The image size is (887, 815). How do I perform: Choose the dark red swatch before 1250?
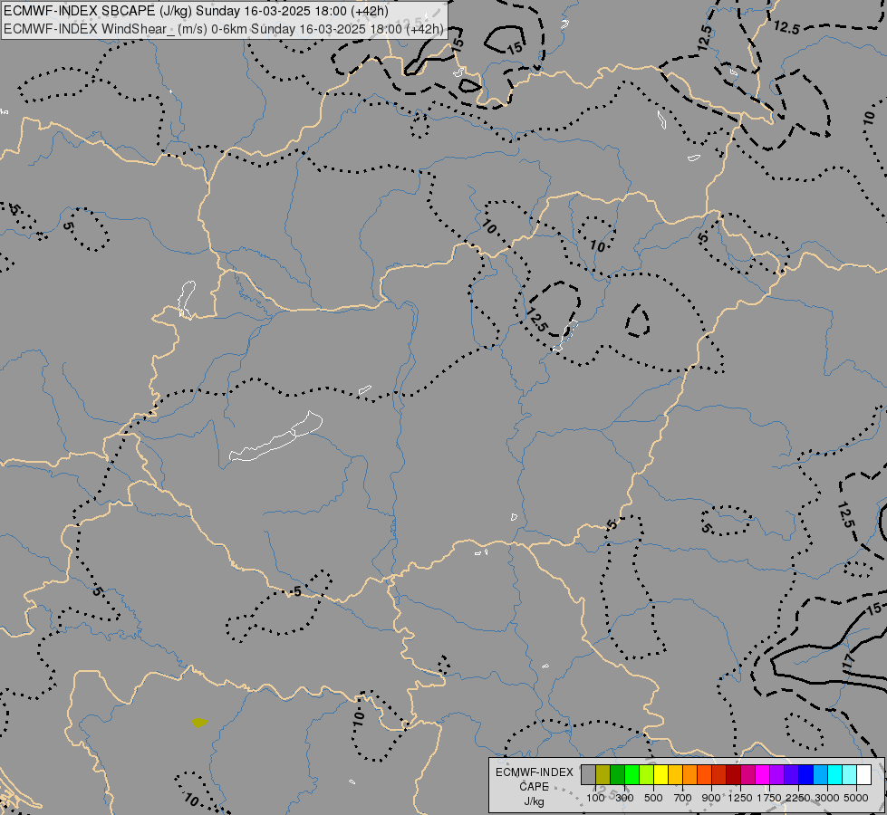[733, 774]
